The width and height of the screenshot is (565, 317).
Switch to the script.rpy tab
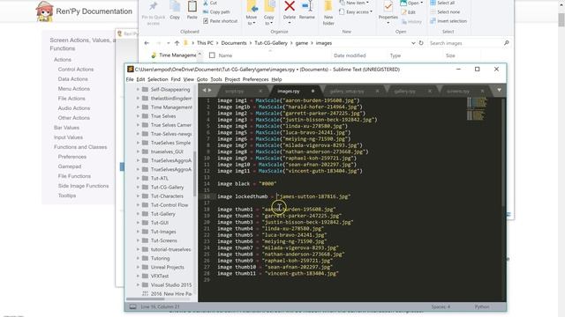point(234,92)
